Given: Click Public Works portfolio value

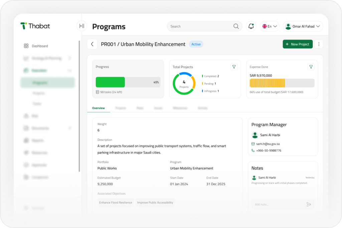Looking at the screenshot, I should click(107, 168).
